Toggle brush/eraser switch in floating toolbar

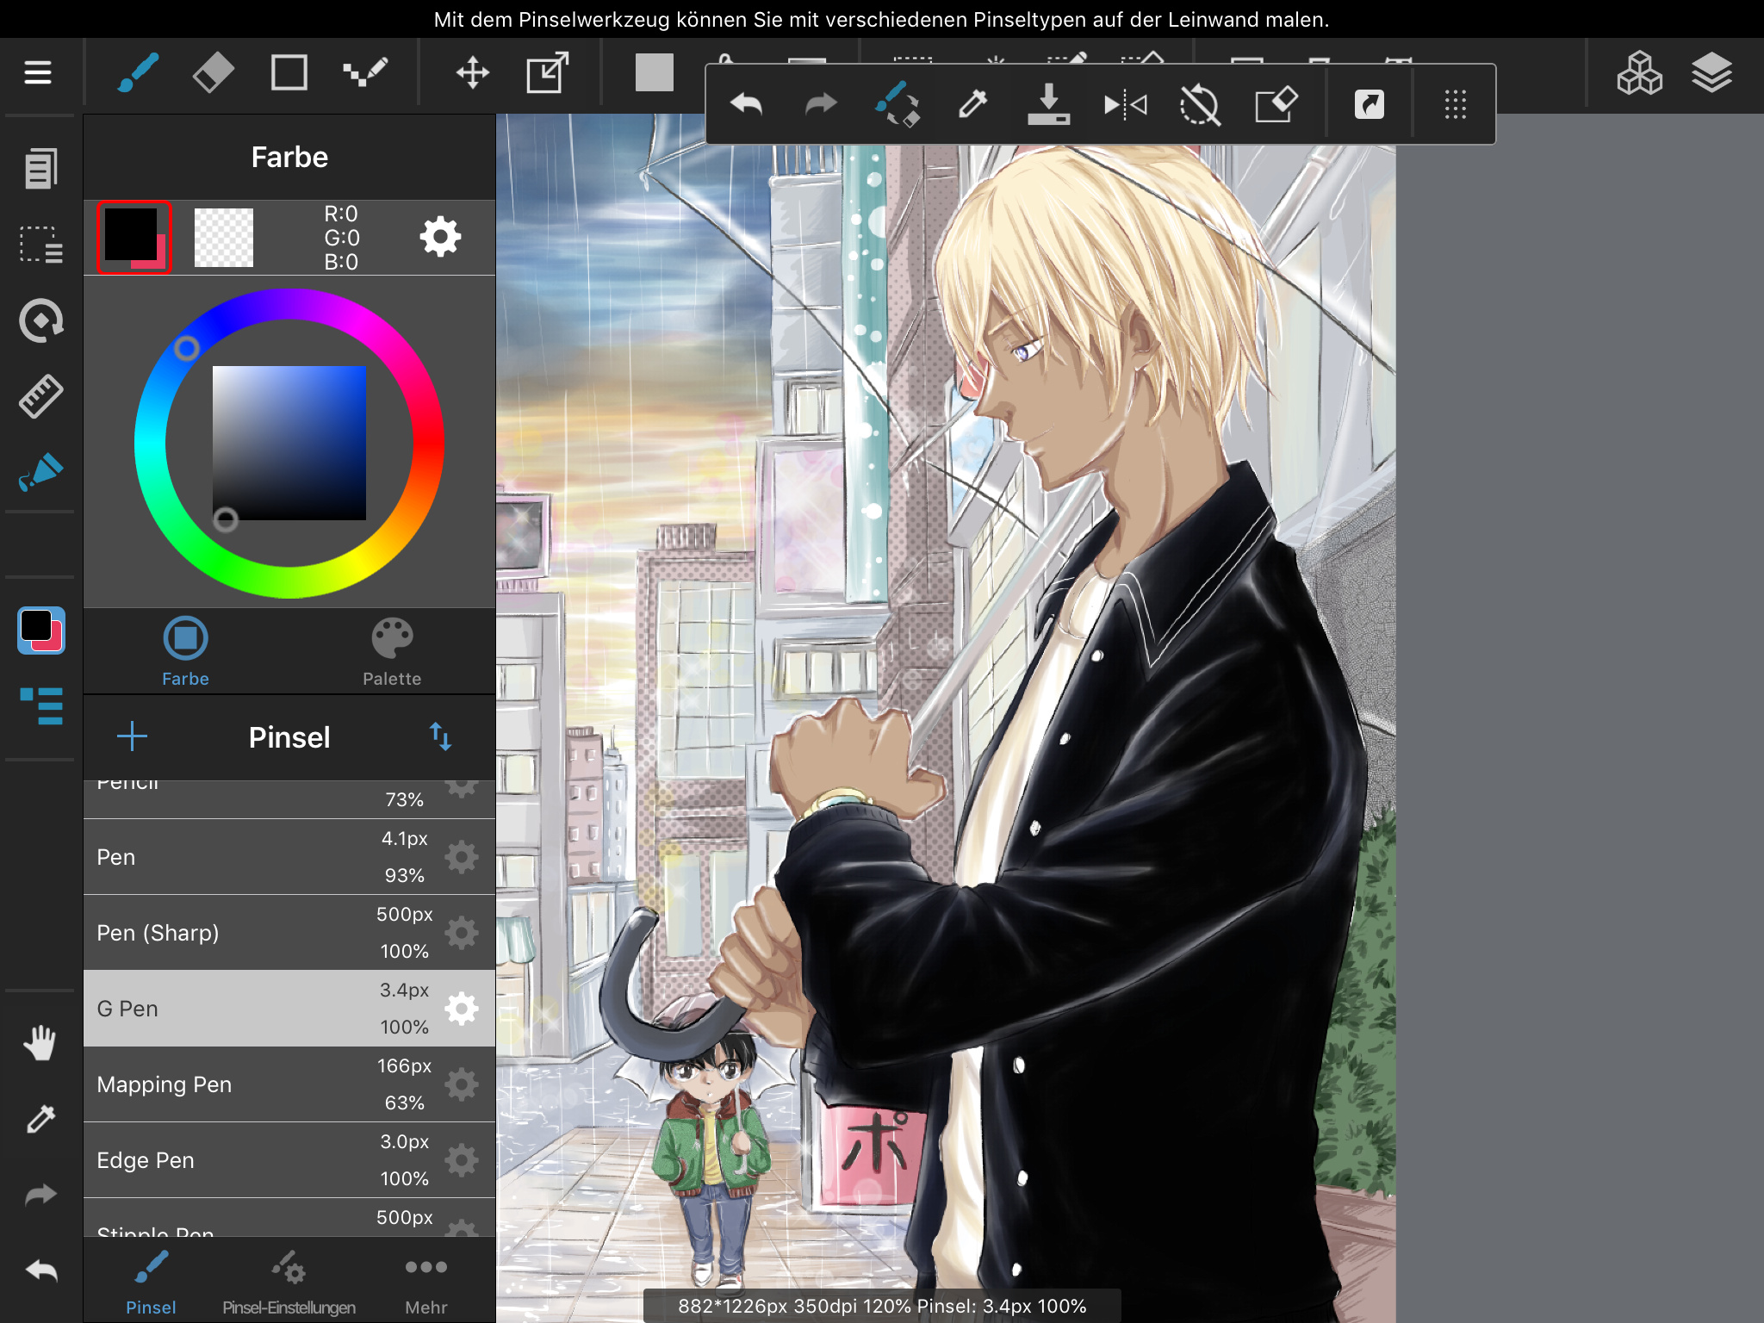[897, 105]
